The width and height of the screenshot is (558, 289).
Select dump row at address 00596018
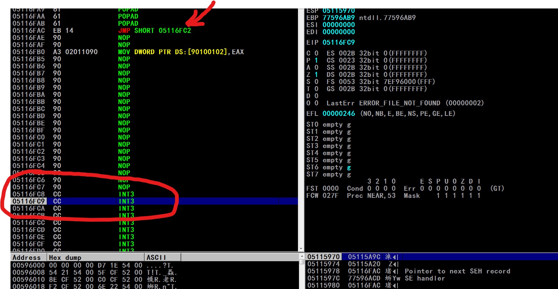(154, 286)
